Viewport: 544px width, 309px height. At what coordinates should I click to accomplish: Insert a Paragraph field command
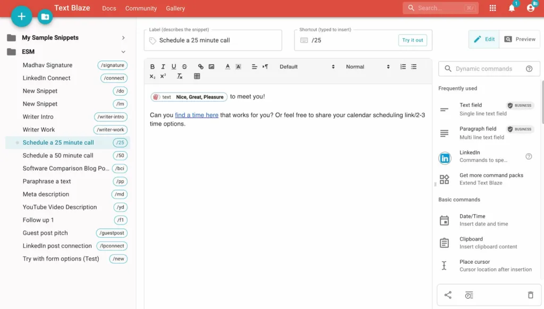(x=487, y=132)
